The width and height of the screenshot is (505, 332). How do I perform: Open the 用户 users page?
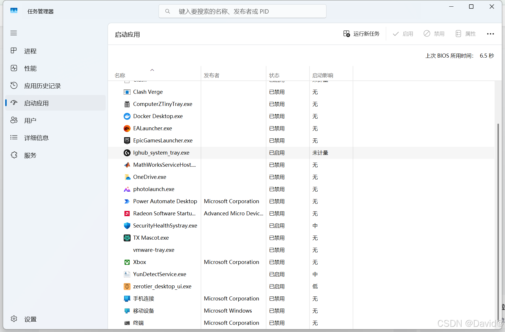point(55,120)
